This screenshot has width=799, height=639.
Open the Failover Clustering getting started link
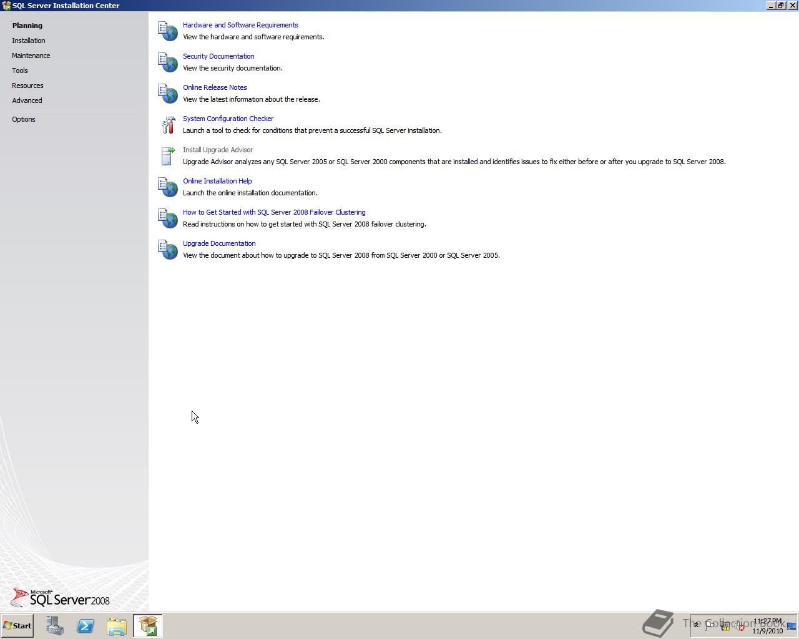coord(274,212)
